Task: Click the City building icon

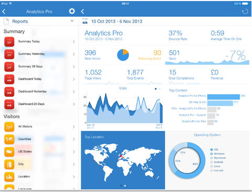Action: pyautogui.click(x=9, y=164)
